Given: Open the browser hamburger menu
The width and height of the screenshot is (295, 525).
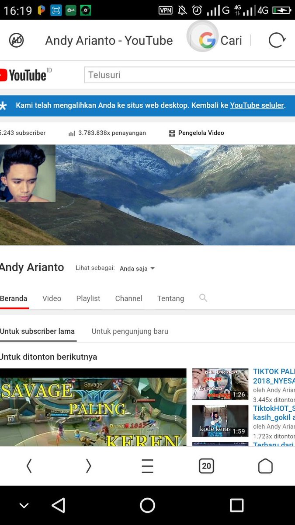Looking at the screenshot, I should 147,466.
